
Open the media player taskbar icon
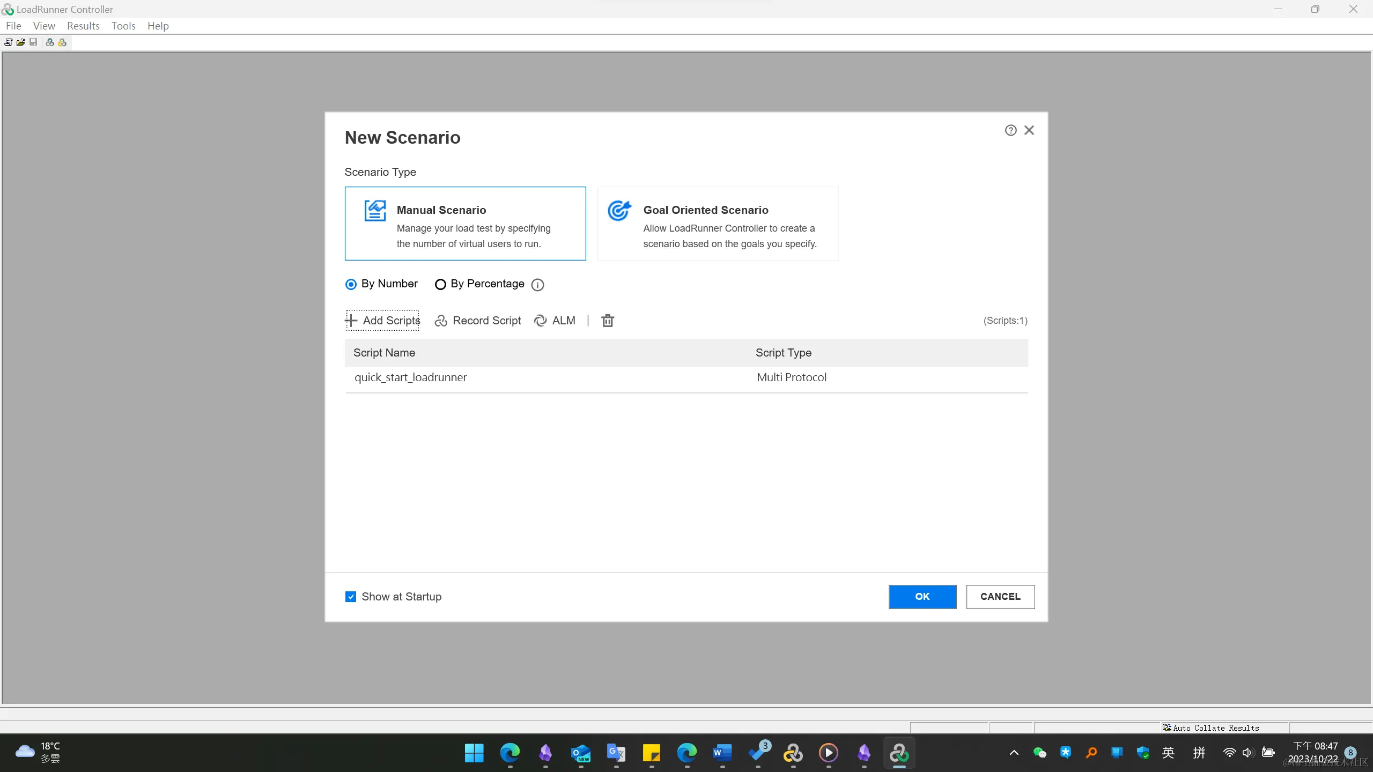click(828, 753)
